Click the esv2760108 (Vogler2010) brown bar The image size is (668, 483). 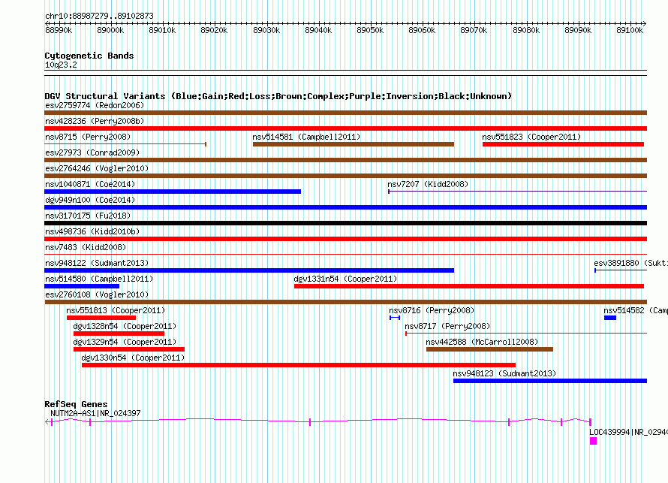[x=345, y=302]
